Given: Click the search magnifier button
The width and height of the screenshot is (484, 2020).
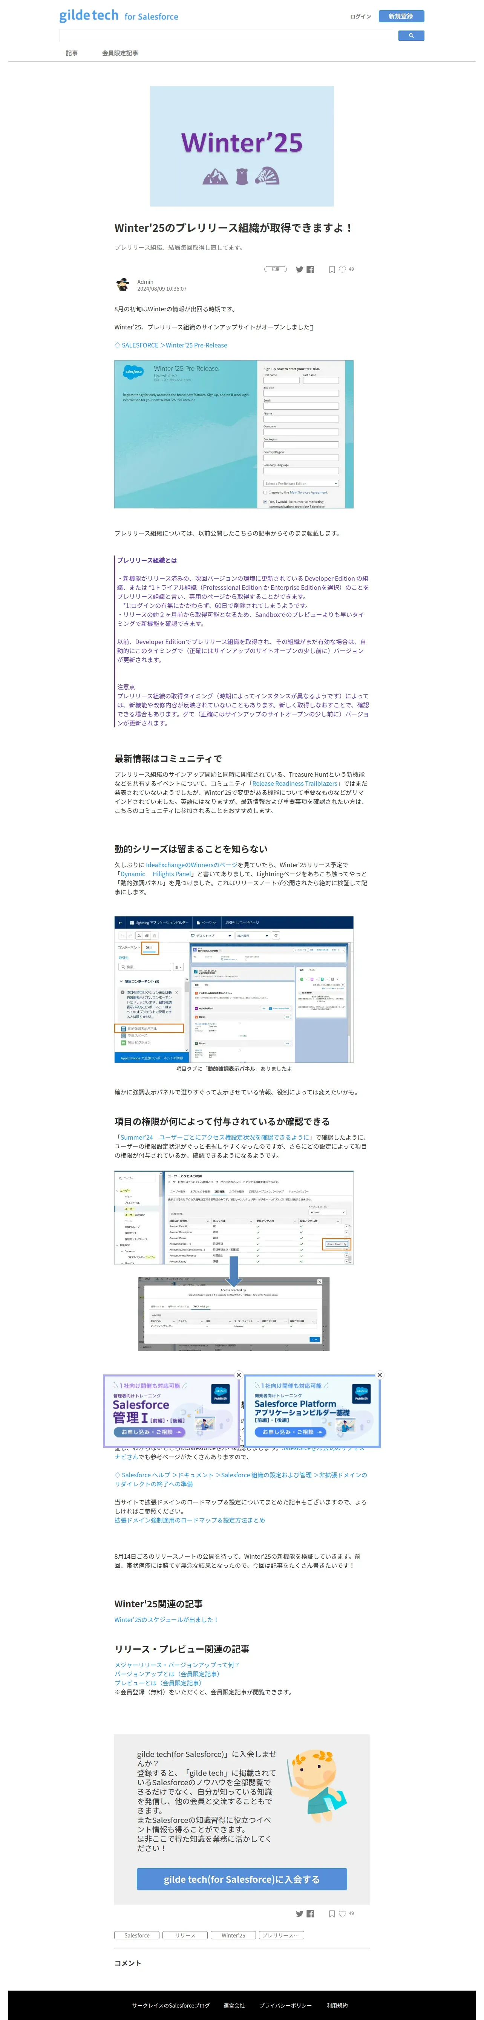Looking at the screenshot, I should tap(411, 35).
